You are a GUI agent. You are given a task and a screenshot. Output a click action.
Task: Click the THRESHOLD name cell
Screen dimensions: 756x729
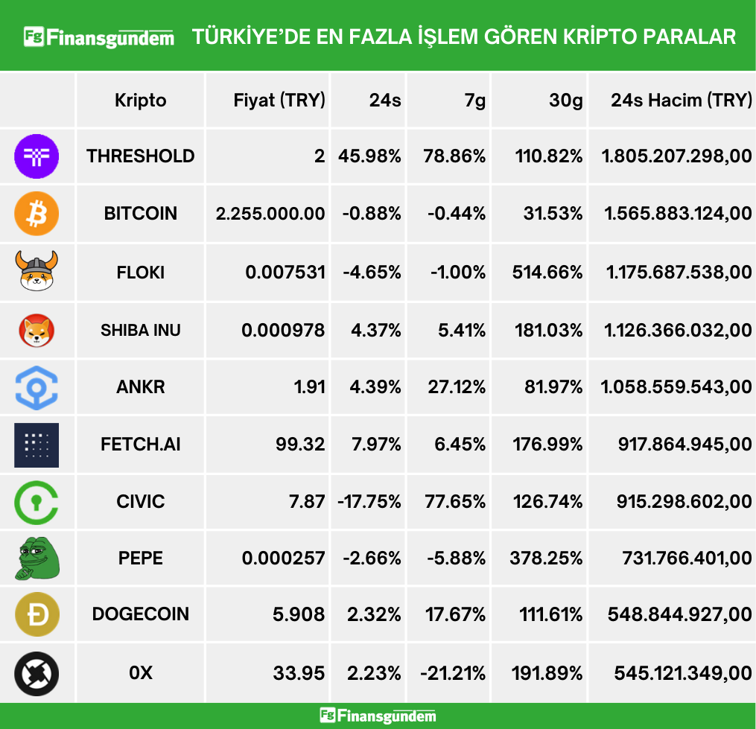coord(141,156)
